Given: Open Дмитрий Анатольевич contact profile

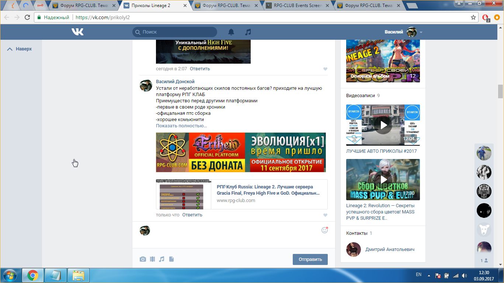Looking at the screenshot, I should coord(390,250).
